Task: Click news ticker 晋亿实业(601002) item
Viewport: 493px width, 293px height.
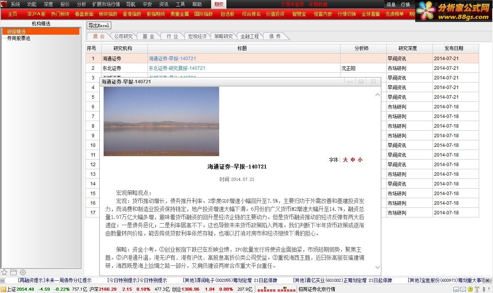Action: click(x=342, y=280)
